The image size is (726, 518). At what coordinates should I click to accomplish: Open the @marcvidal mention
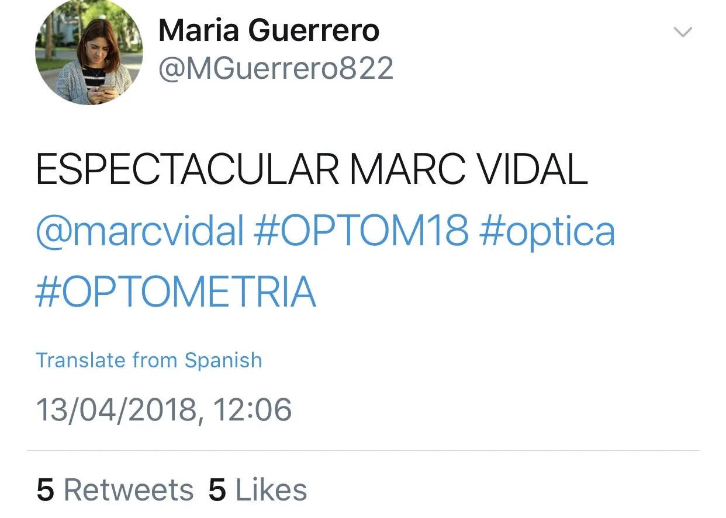tap(140, 231)
